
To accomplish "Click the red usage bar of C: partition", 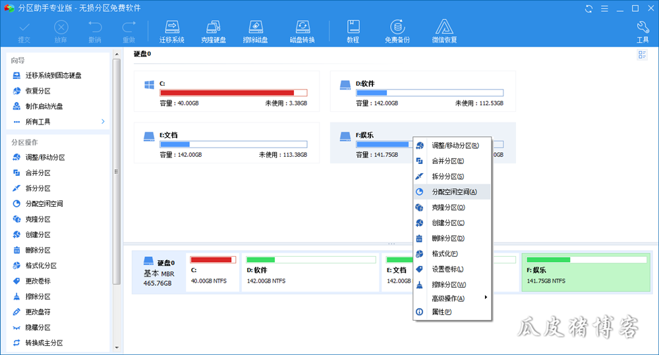I will tap(227, 93).
